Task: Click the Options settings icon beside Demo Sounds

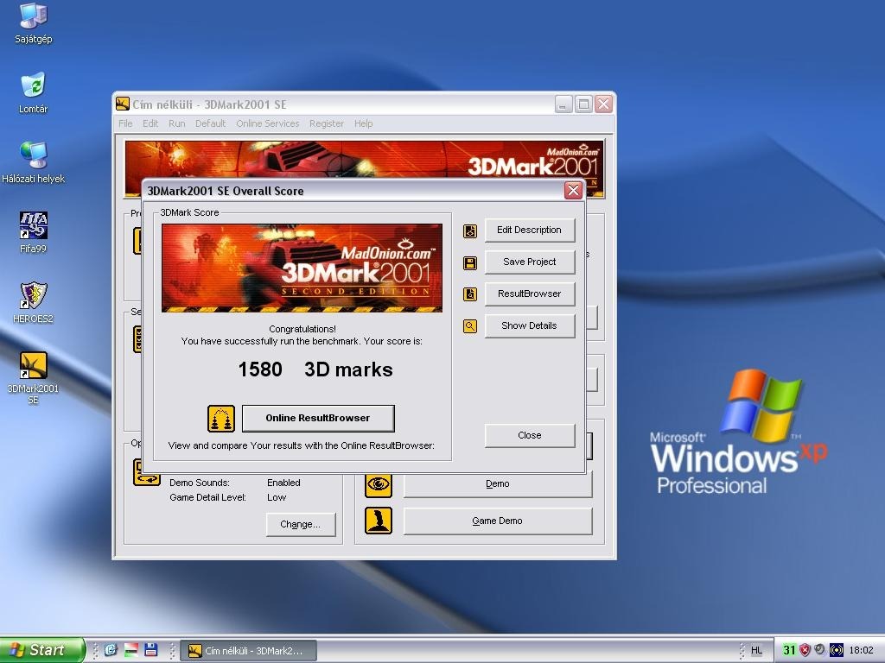Action: (x=147, y=472)
